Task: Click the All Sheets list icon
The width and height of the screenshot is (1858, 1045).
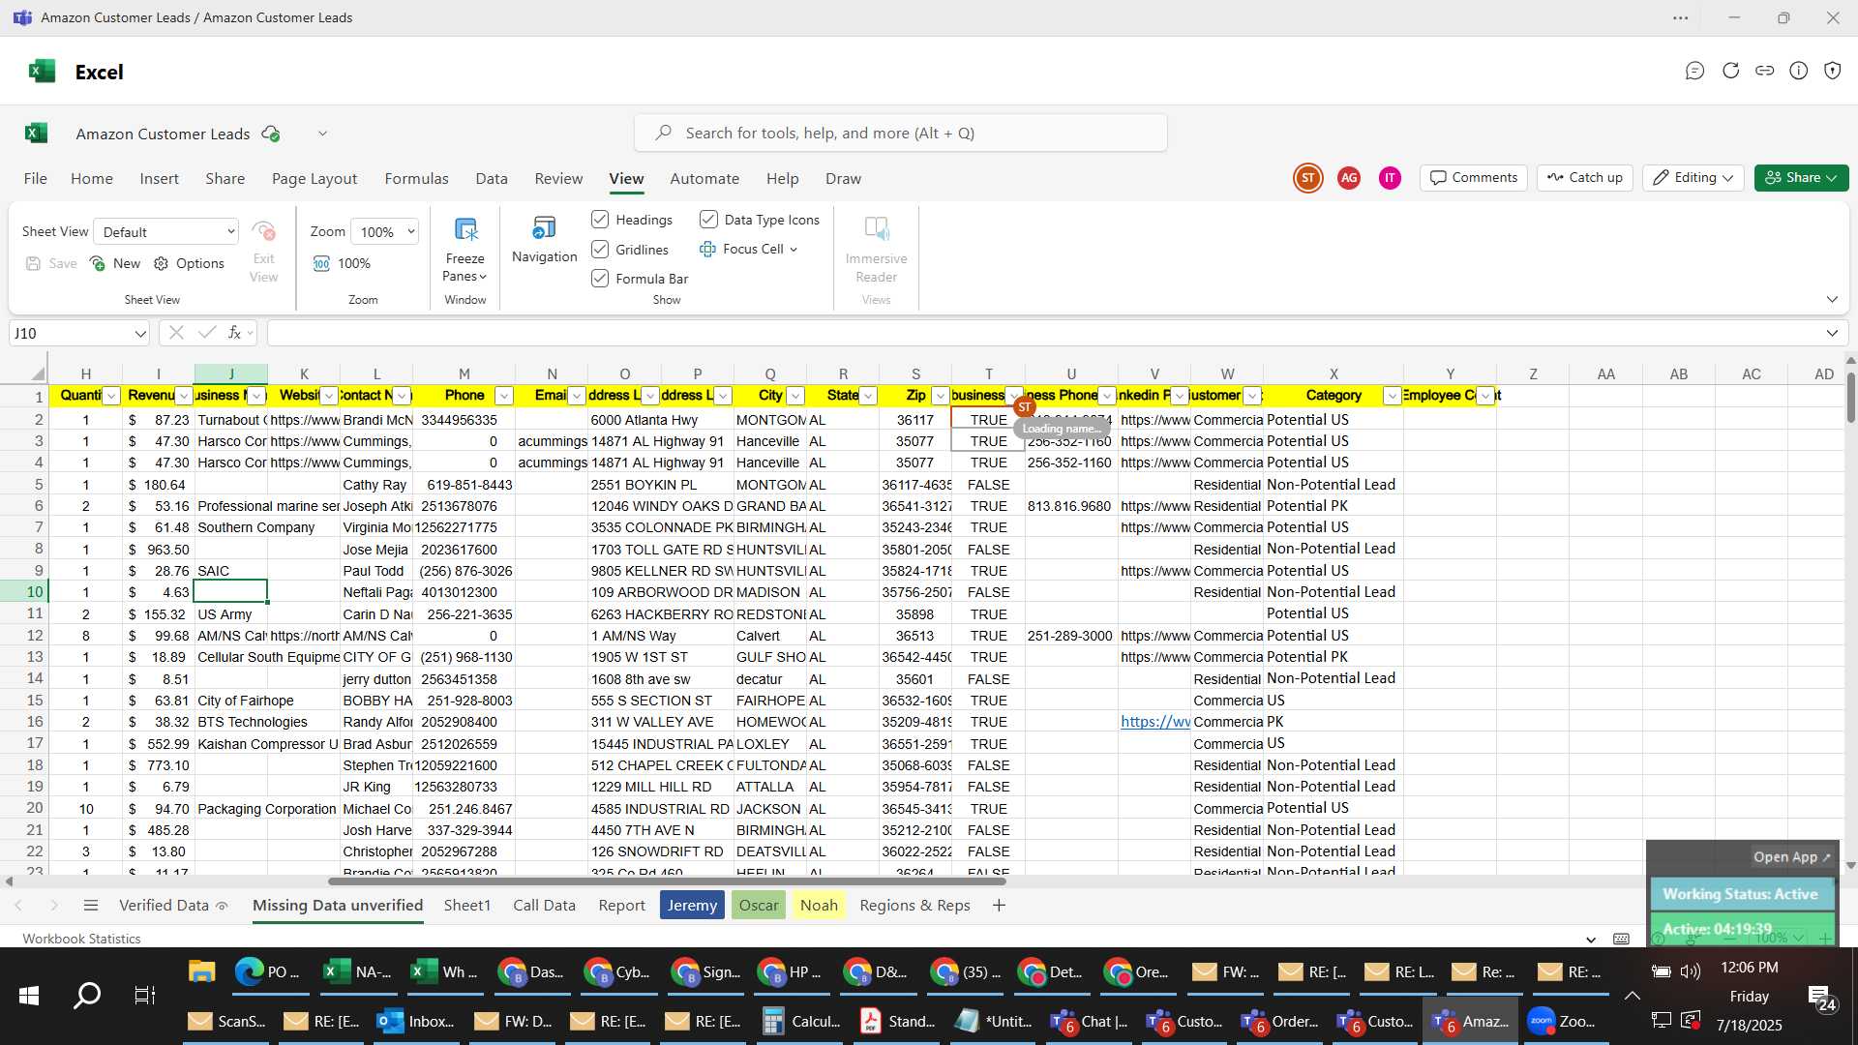Action: pyautogui.click(x=91, y=906)
